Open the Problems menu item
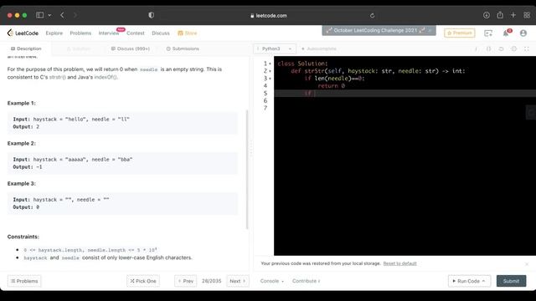536x301 pixels. coord(80,33)
